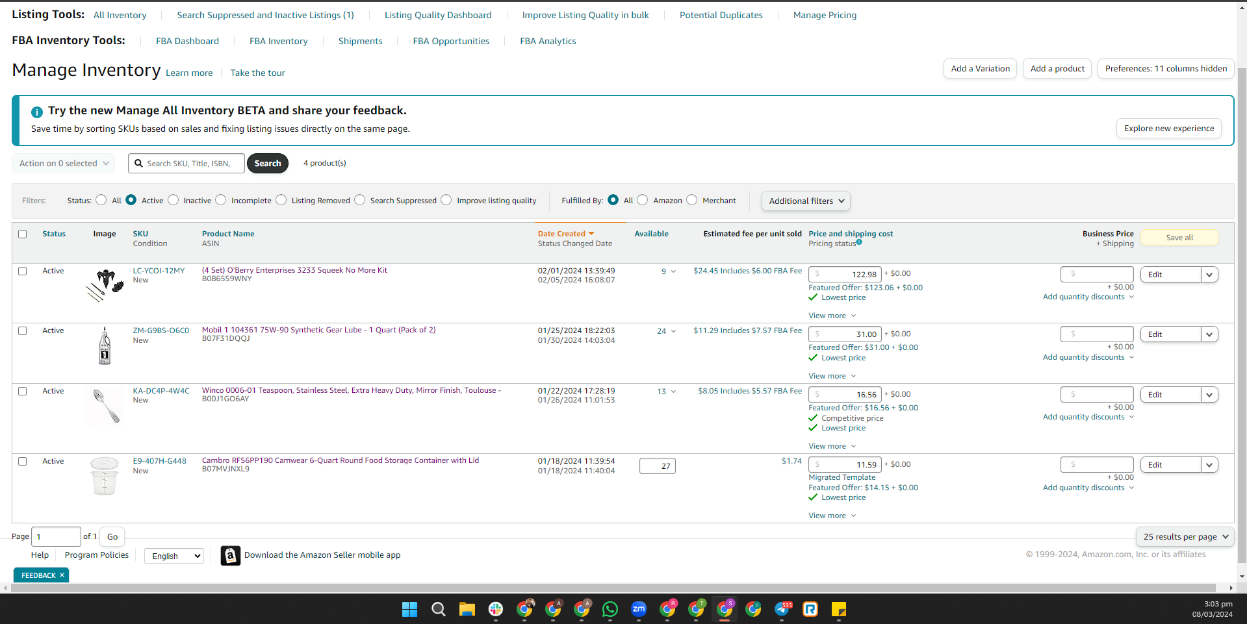1247x624 pixels.
Task: Check the box for SKU E9-407H-G448
Action: pos(23,462)
